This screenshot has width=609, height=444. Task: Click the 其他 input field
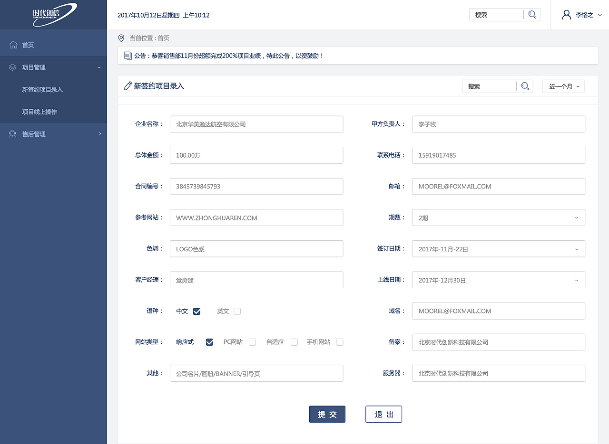point(256,373)
